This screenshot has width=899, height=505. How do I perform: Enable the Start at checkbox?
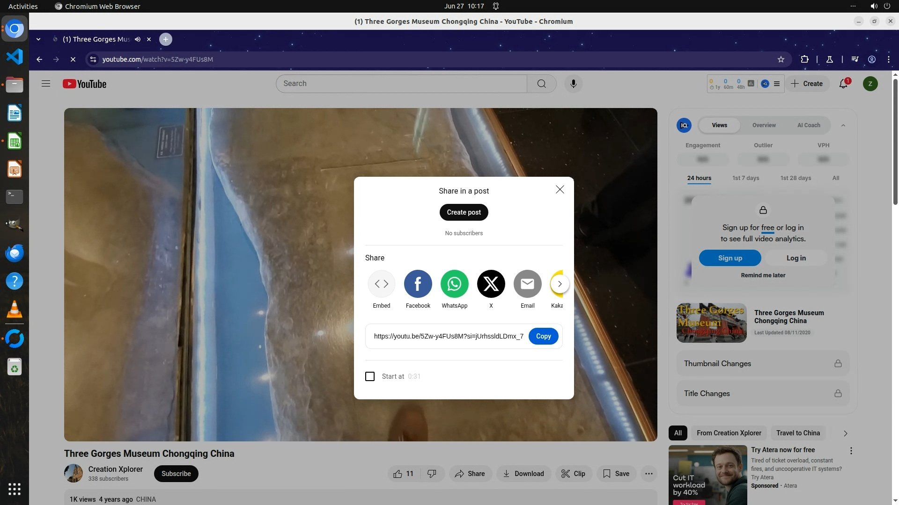click(370, 376)
